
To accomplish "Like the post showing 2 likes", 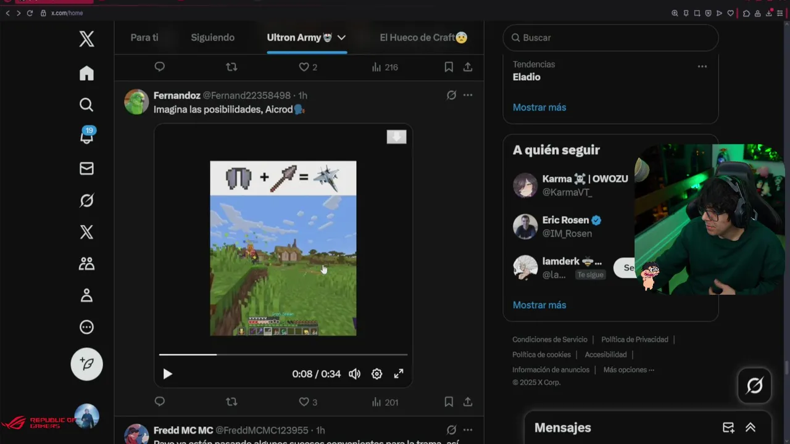I will 308,67.
